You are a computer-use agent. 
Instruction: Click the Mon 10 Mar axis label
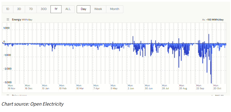tap(80, 87)
